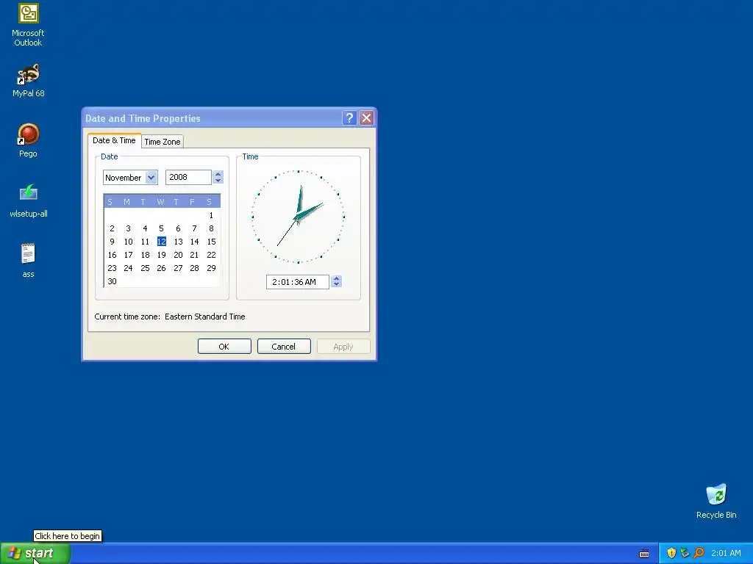Select day 23 in the calendar
Image resolution: width=753 pixels, height=564 pixels.
click(112, 268)
